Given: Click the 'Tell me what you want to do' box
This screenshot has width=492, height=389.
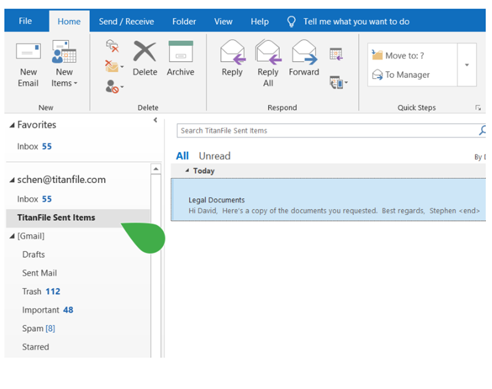Looking at the screenshot, I should point(356,21).
